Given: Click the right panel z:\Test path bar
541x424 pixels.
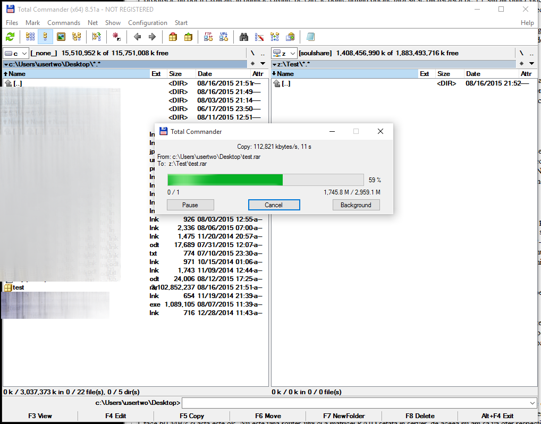Looking at the screenshot, I should click(x=393, y=64).
